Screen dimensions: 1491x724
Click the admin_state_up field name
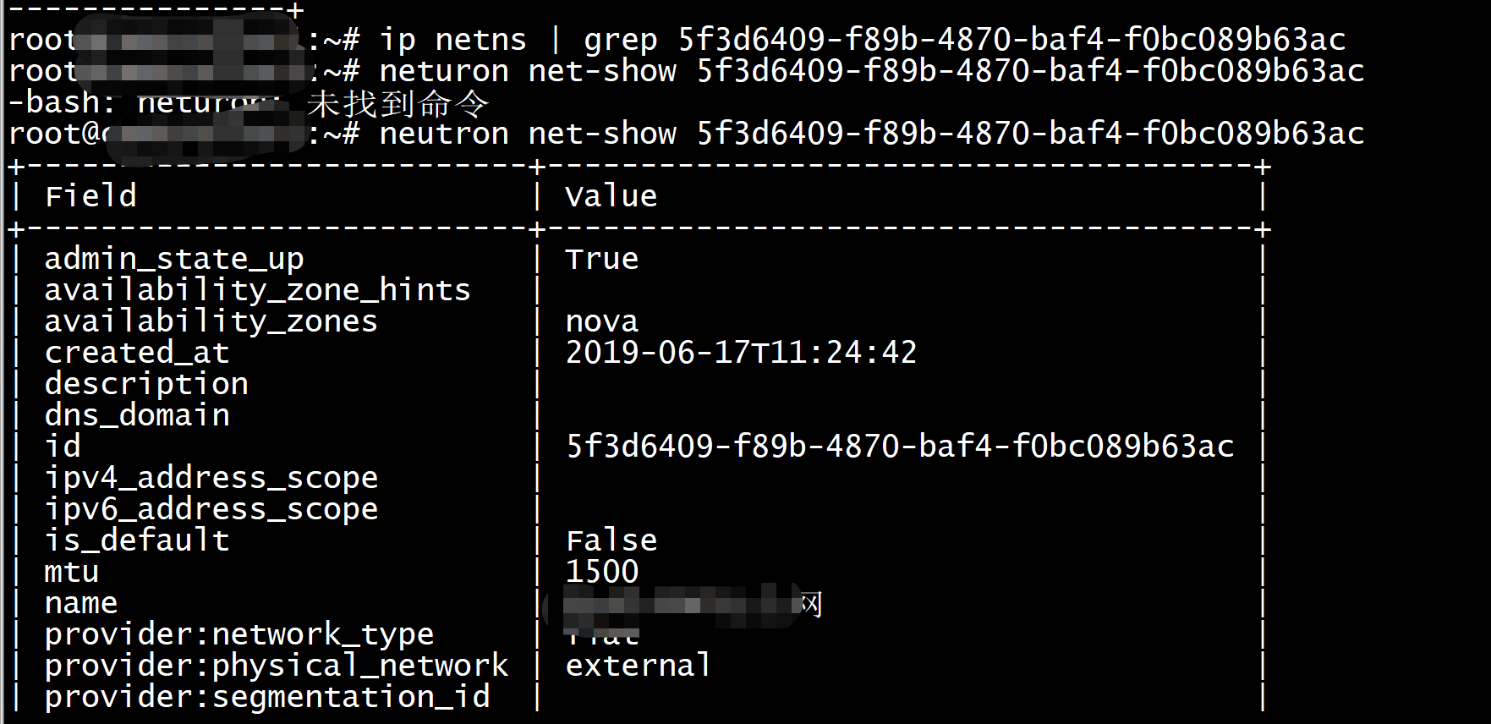click(174, 259)
